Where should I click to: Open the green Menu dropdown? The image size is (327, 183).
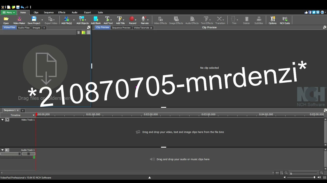[x=8, y=12]
